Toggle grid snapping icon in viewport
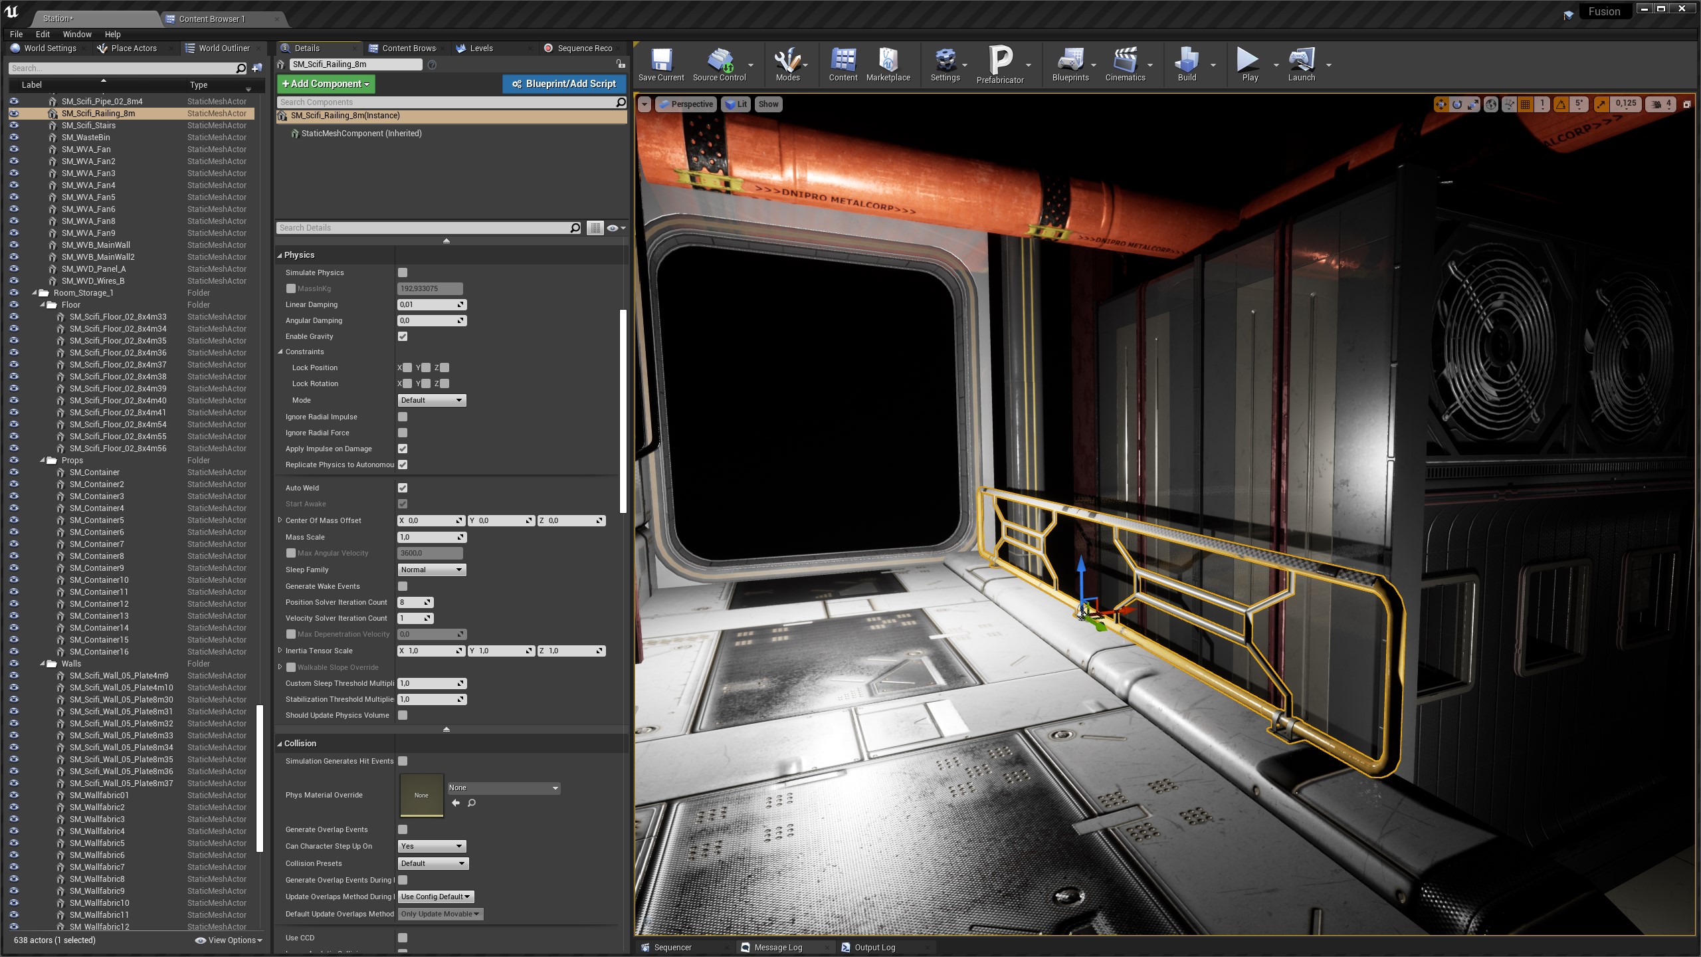 [1526, 104]
